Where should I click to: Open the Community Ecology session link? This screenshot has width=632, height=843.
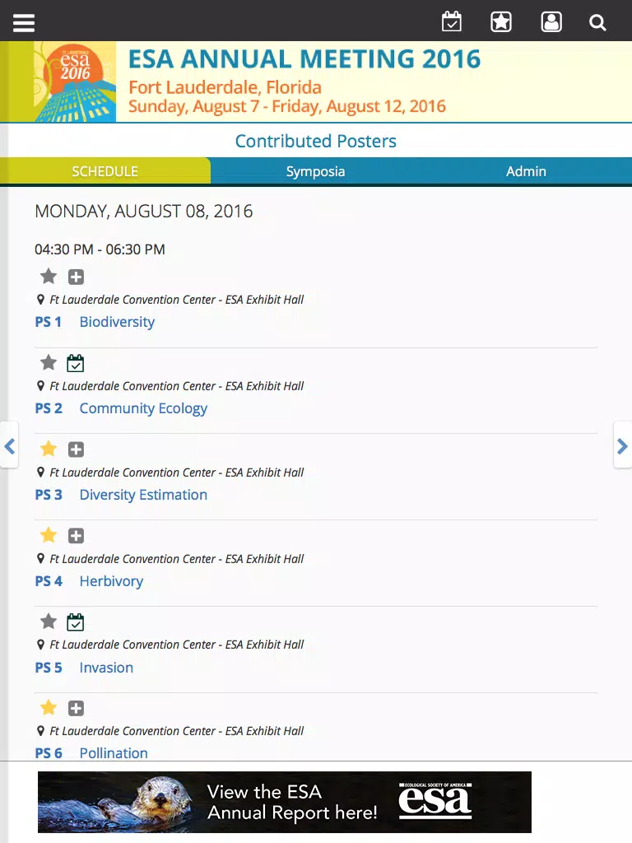pos(143,408)
